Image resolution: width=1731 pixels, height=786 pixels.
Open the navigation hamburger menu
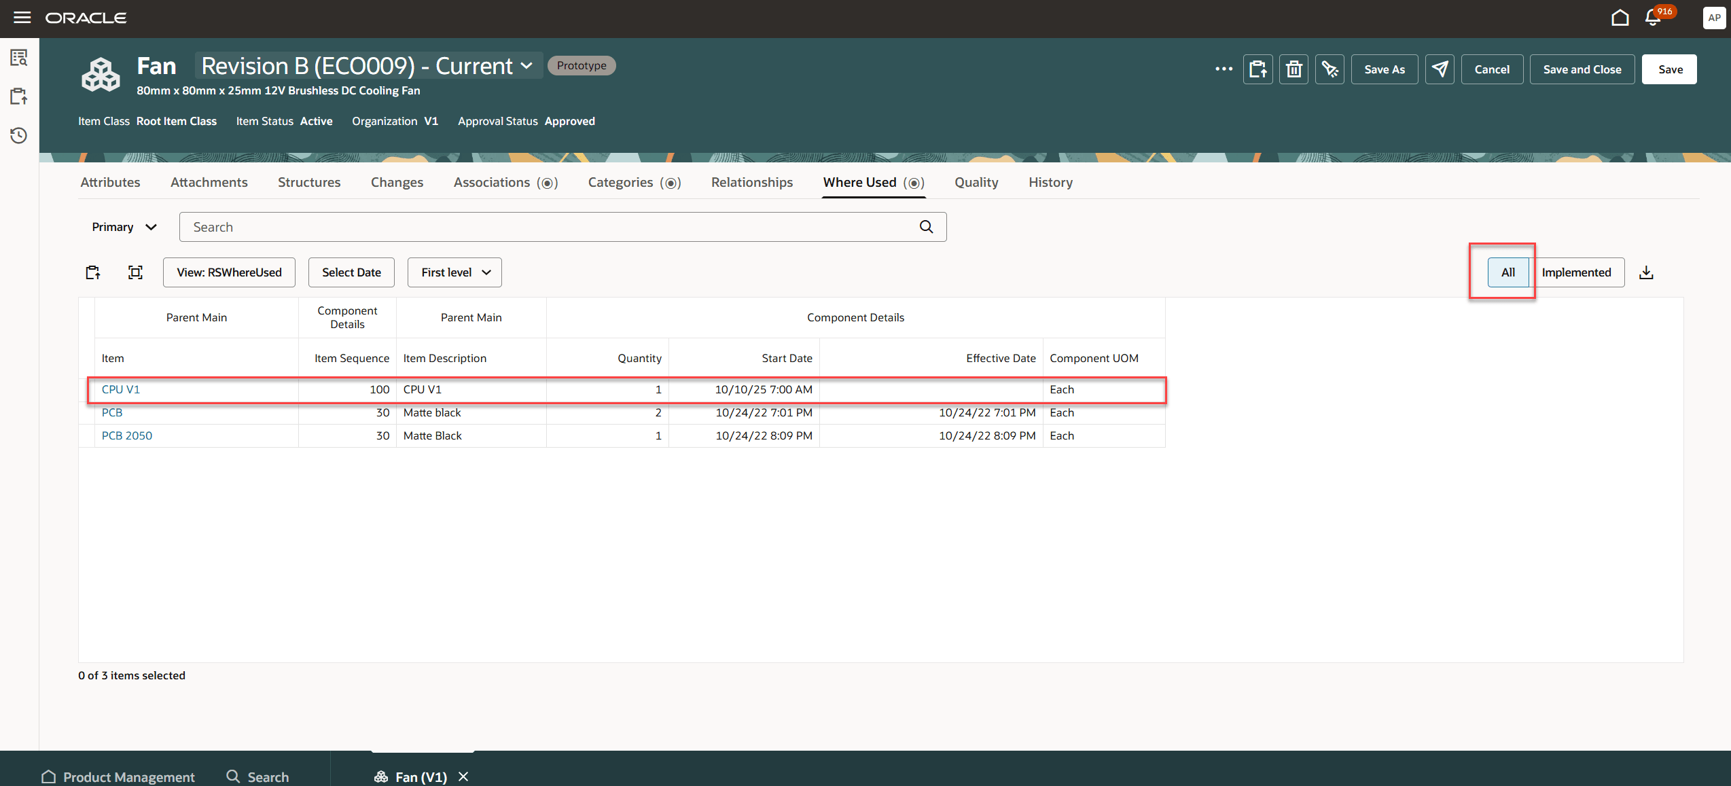[x=22, y=18]
